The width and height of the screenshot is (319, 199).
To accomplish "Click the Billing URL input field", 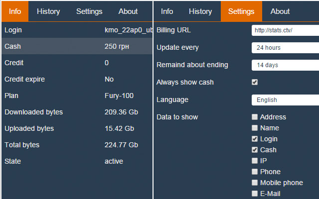I will click(285, 30).
